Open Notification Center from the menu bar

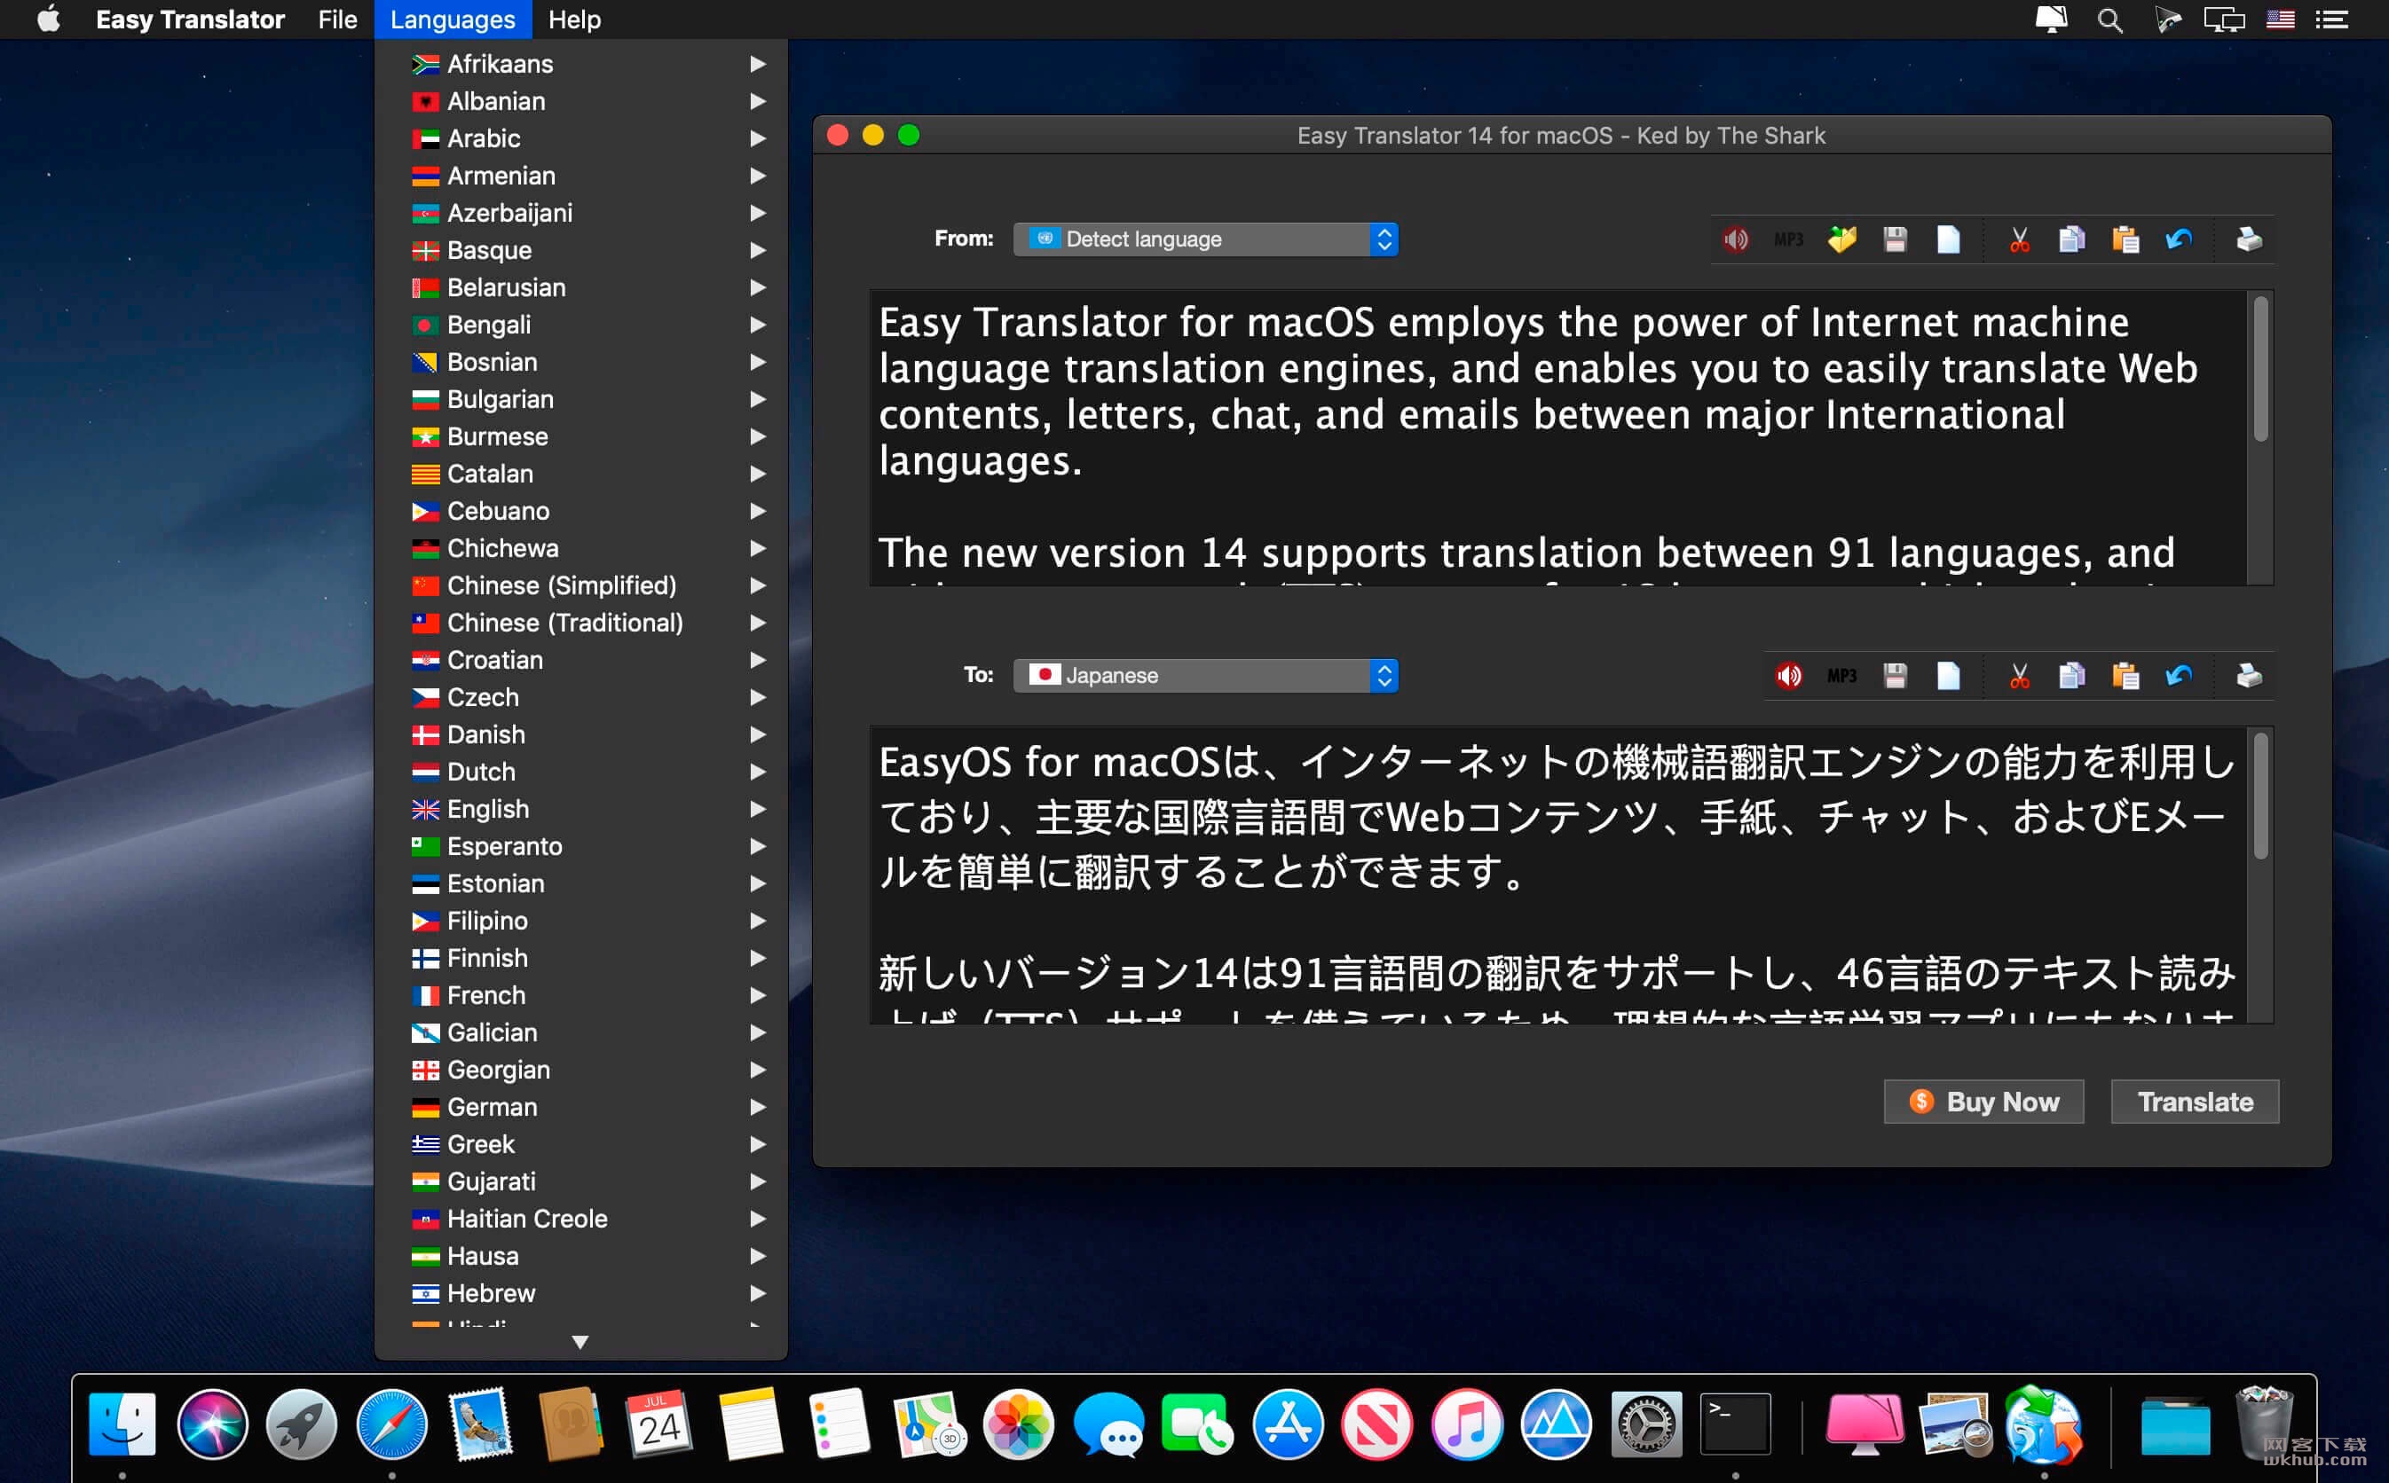[x=2332, y=20]
